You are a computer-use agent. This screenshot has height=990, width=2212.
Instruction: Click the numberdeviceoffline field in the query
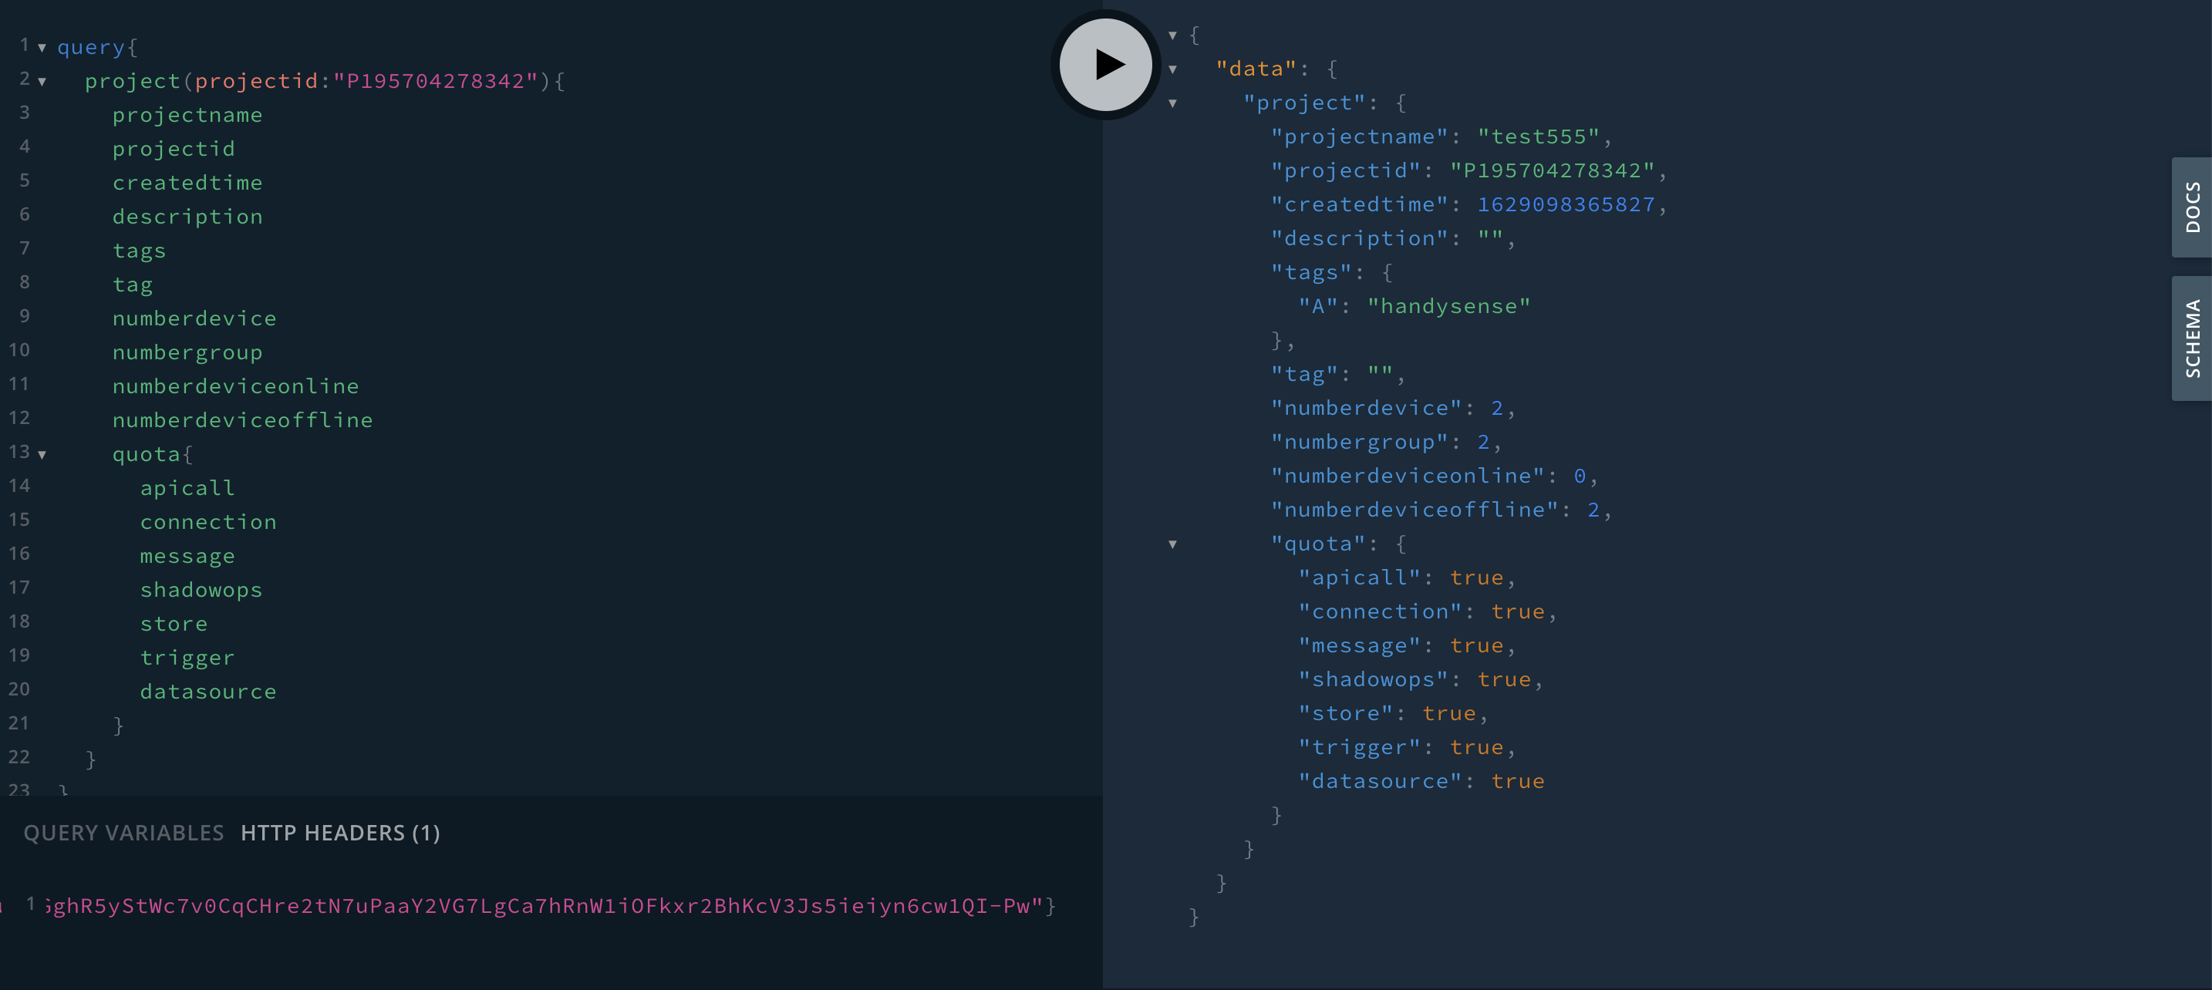[242, 420]
